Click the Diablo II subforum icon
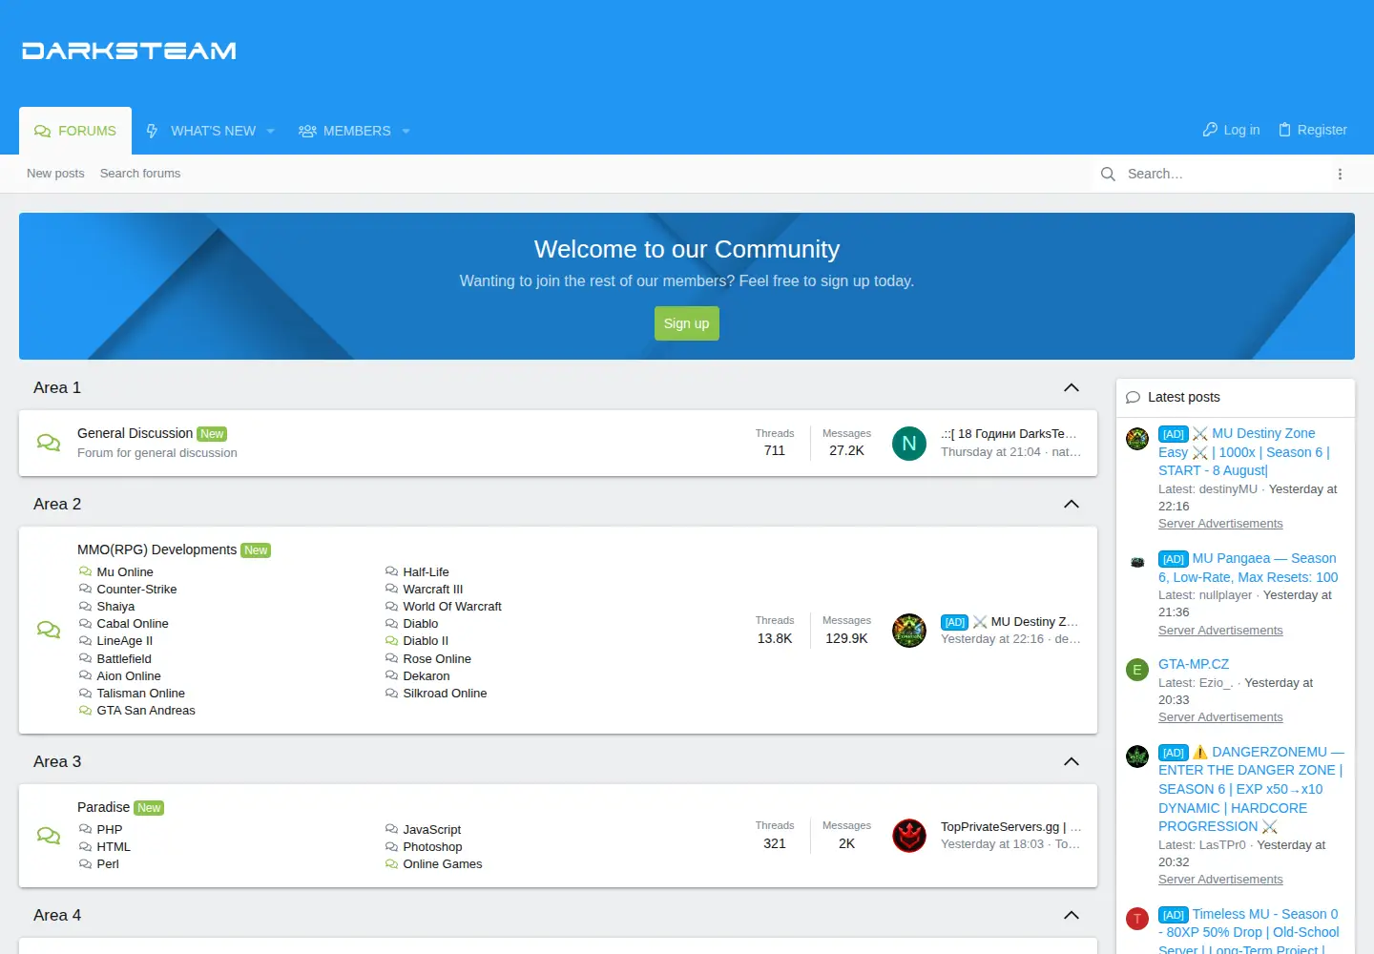The width and height of the screenshot is (1374, 954). (x=391, y=641)
